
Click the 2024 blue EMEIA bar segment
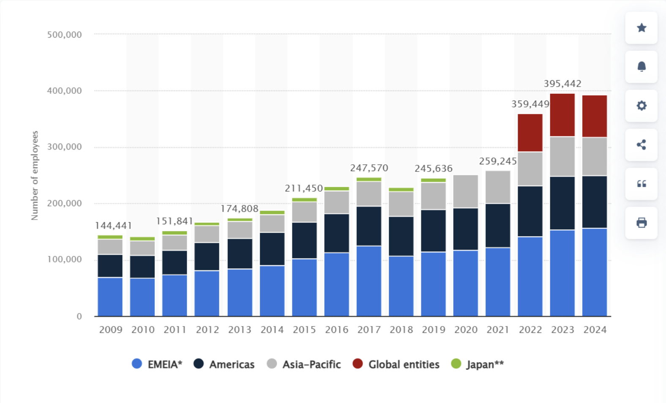click(x=594, y=272)
